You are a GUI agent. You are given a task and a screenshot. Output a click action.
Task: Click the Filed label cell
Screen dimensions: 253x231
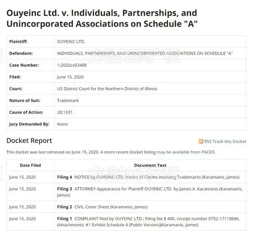[x=30, y=77]
